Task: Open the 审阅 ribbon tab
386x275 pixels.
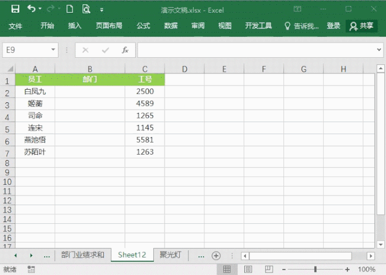Action: [x=198, y=26]
